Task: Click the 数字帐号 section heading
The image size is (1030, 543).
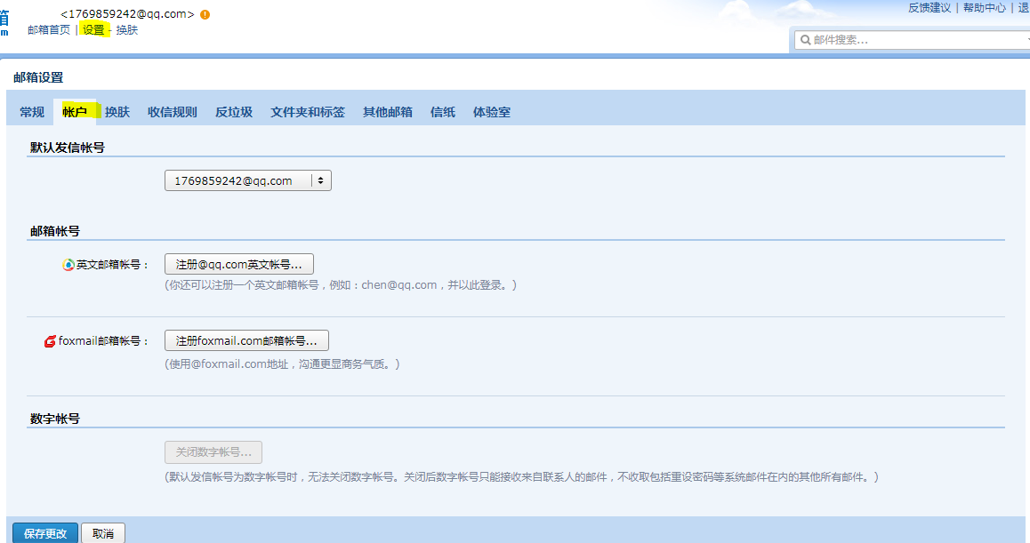Action: (x=55, y=419)
